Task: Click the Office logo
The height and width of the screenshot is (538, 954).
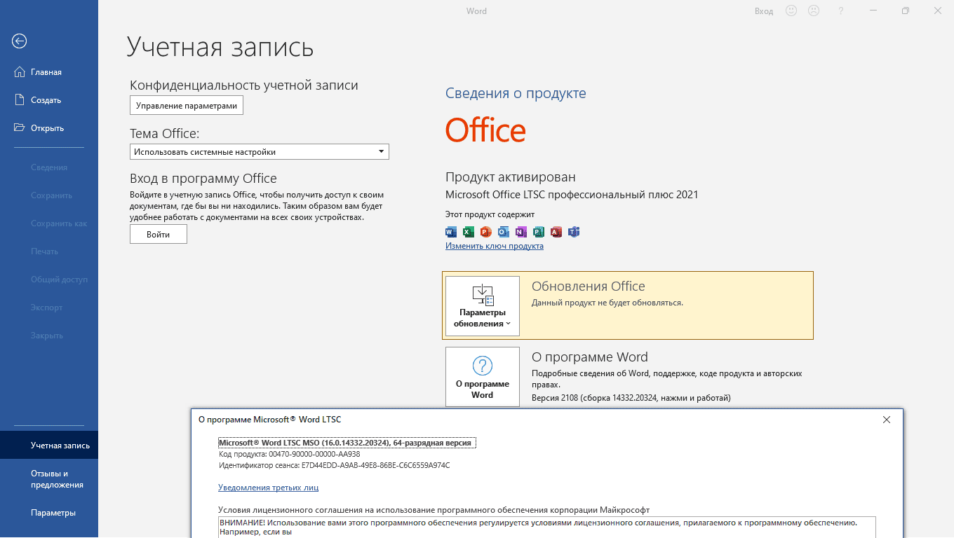Action: [x=485, y=130]
